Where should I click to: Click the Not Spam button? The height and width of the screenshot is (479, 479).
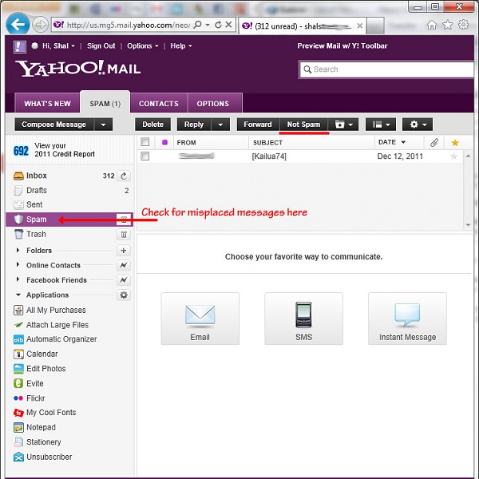click(x=303, y=125)
